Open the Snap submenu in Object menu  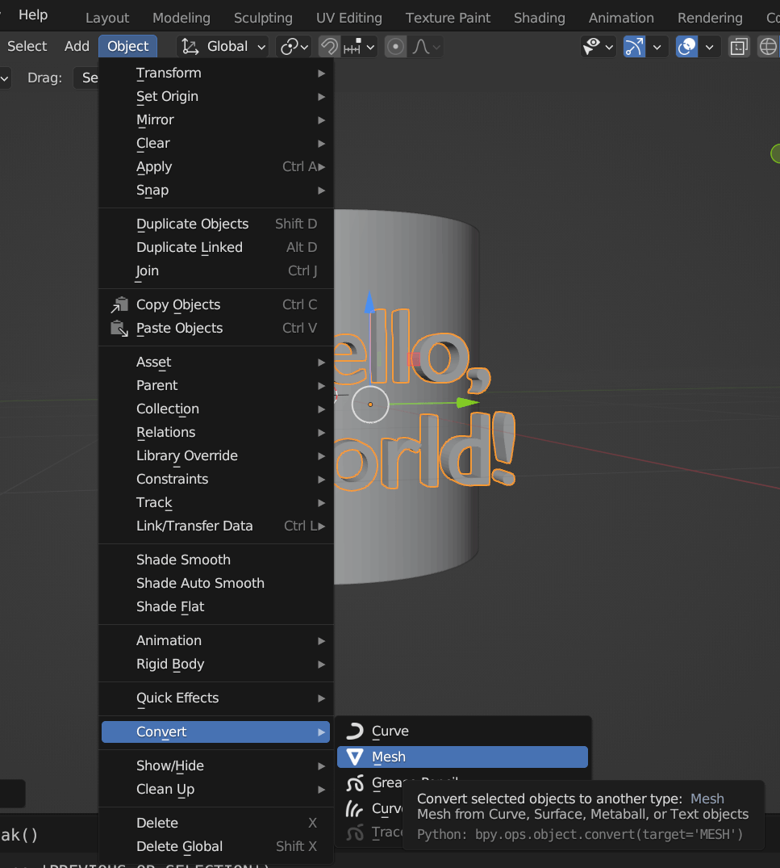pyautogui.click(x=215, y=191)
